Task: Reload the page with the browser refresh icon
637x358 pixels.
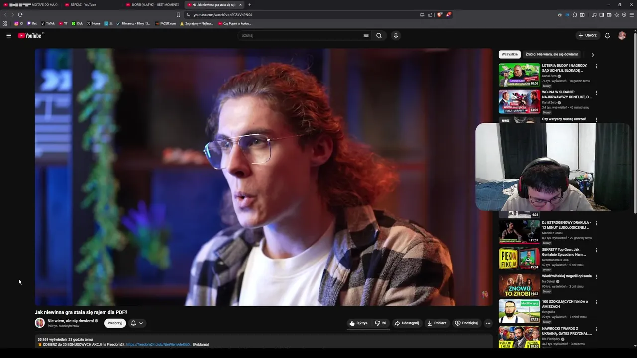Action: point(20,15)
